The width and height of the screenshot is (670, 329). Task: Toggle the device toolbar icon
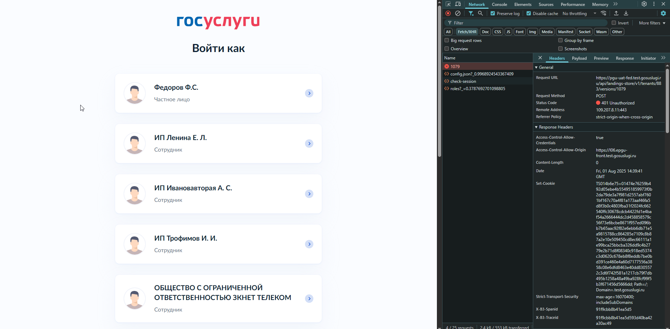point(458,4)
